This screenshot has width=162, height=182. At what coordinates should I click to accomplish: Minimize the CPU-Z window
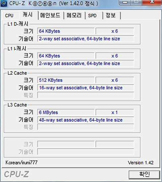pyautogui.click(x=125, y=2)
